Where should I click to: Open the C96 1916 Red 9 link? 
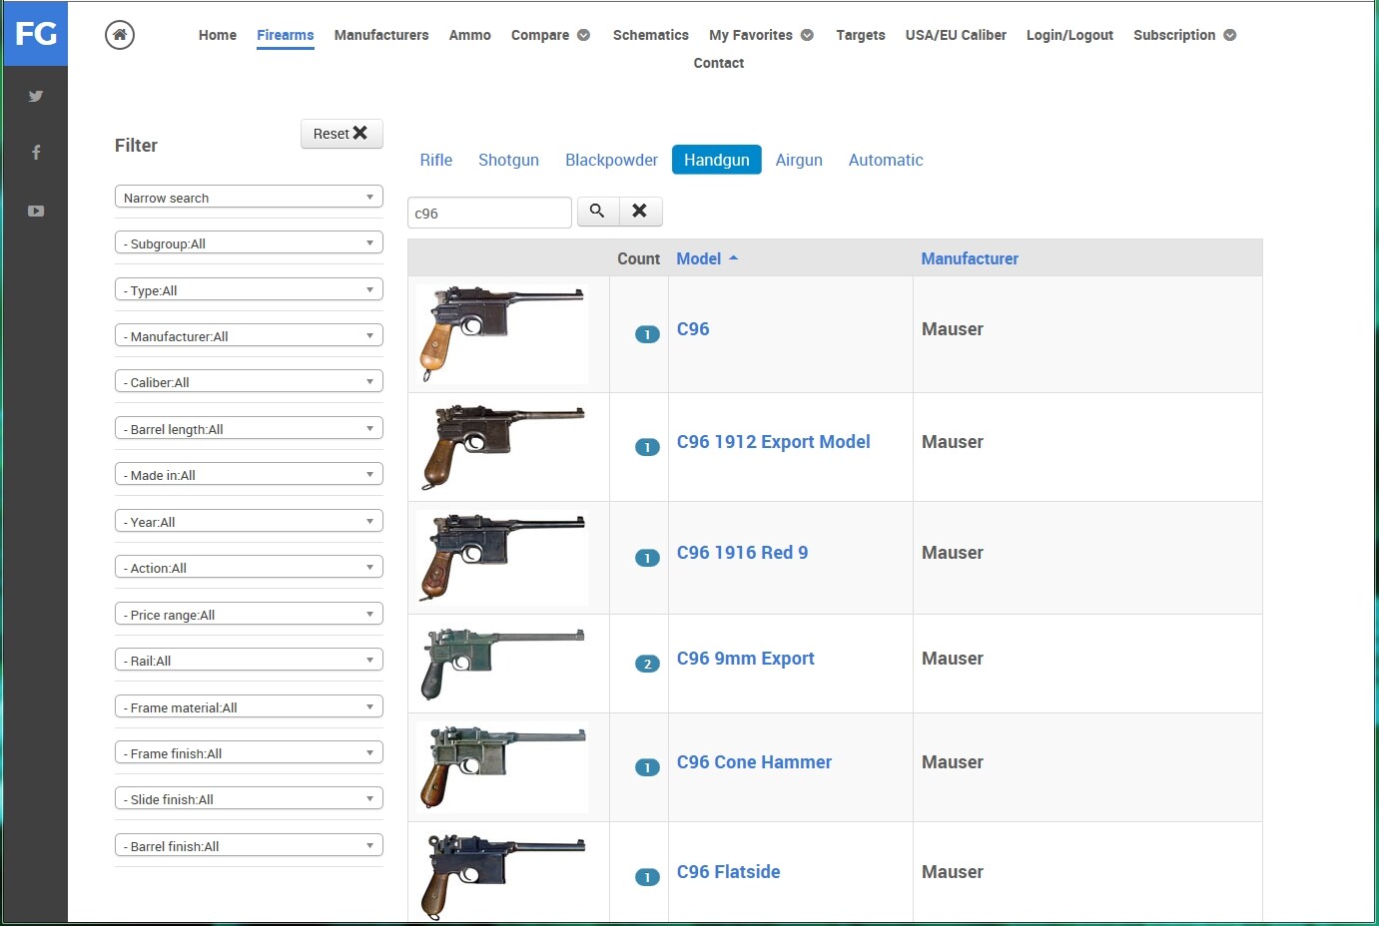tap(743, 553)
